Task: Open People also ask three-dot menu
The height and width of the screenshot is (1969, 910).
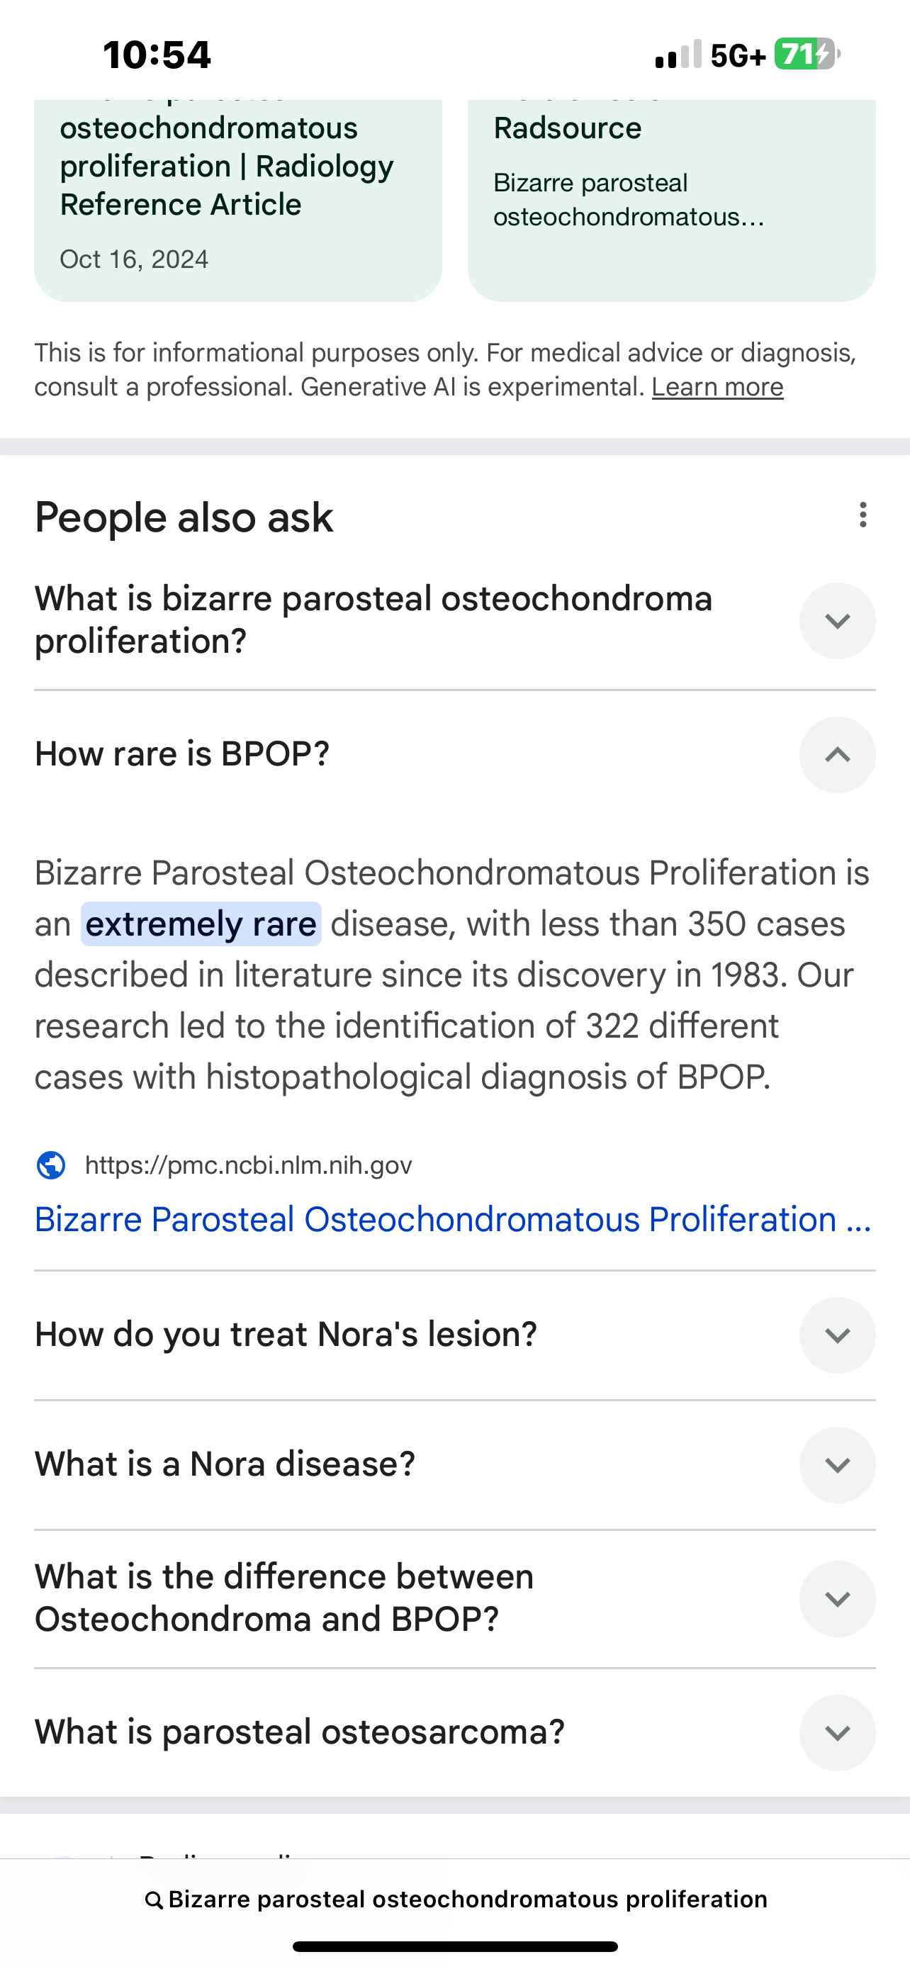Action: [x=863, y=515]
